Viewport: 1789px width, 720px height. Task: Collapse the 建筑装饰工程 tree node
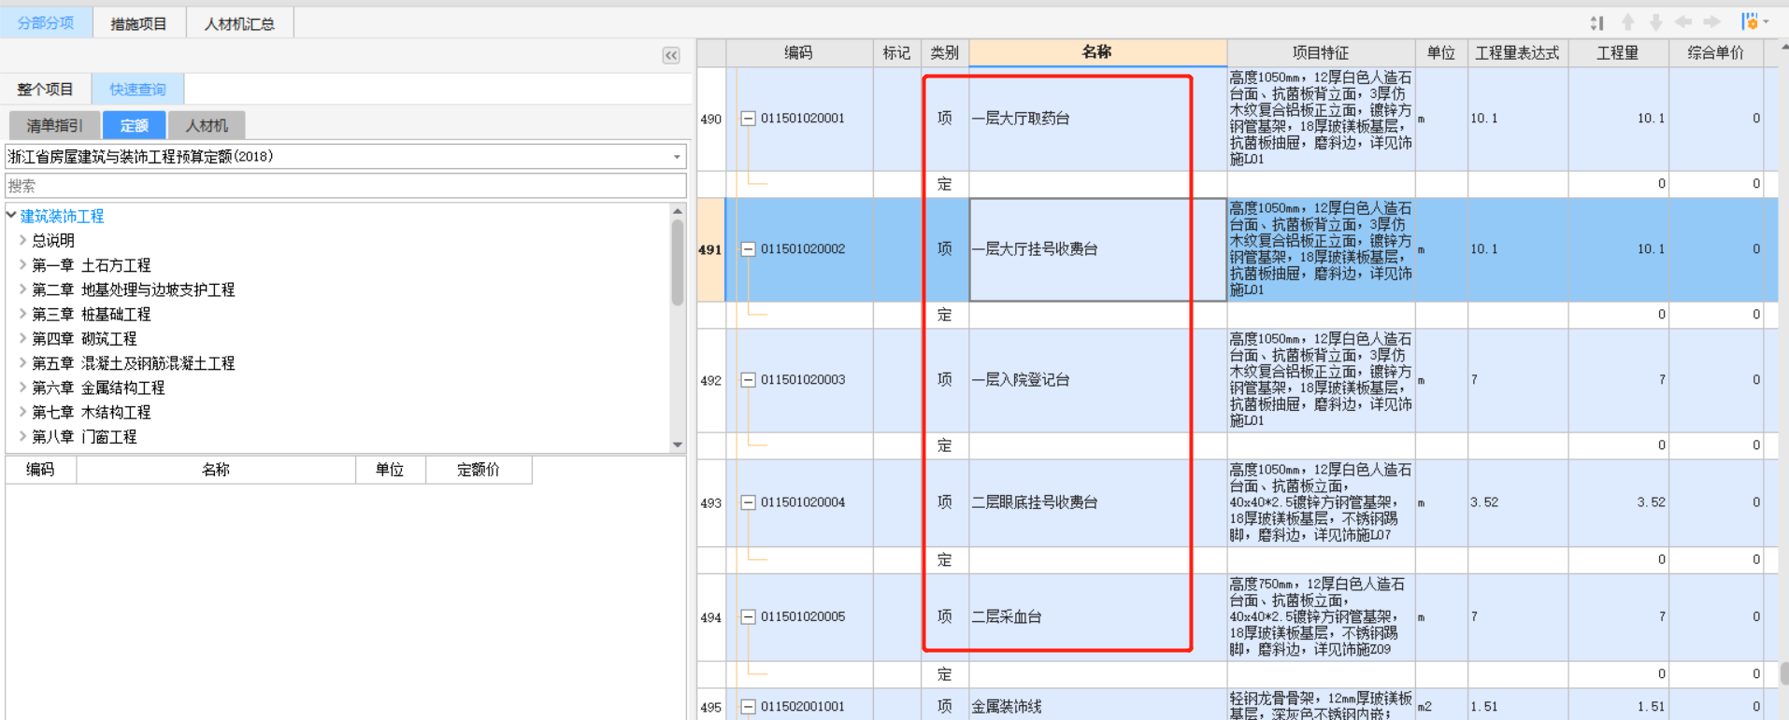tap(11, 216)
